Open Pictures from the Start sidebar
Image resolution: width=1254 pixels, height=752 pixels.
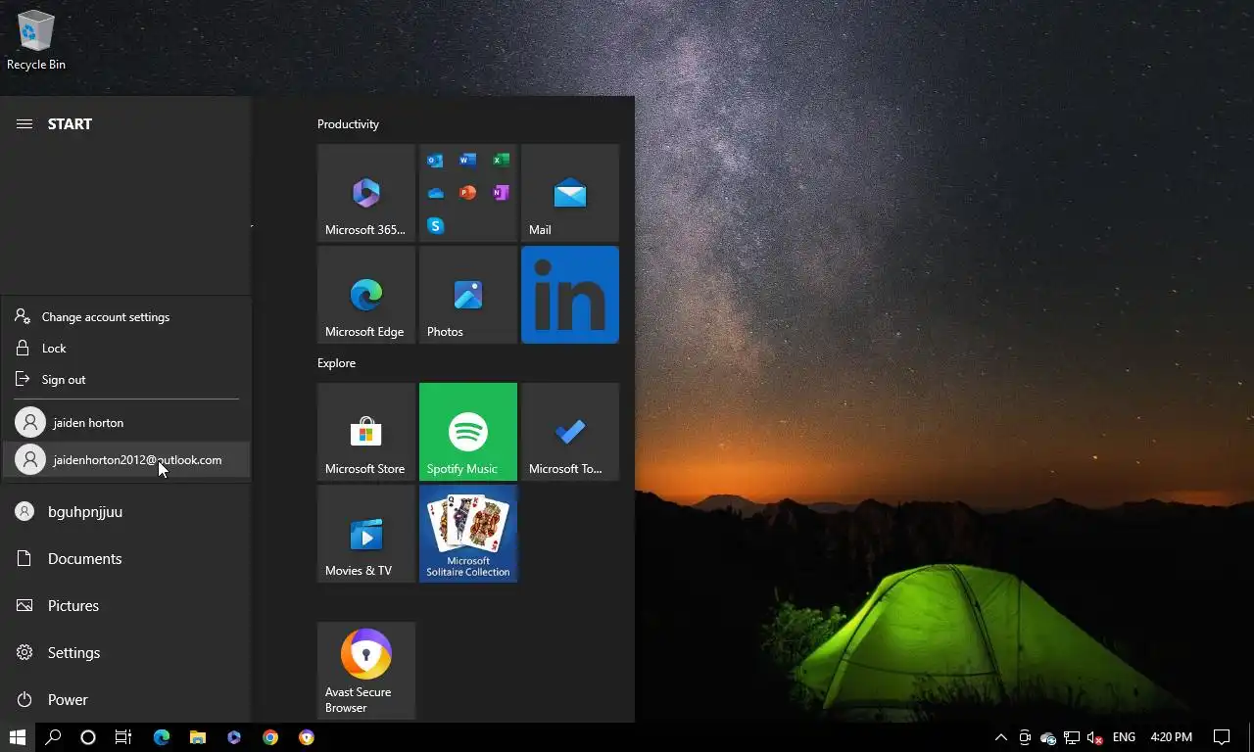pos(125,606)
